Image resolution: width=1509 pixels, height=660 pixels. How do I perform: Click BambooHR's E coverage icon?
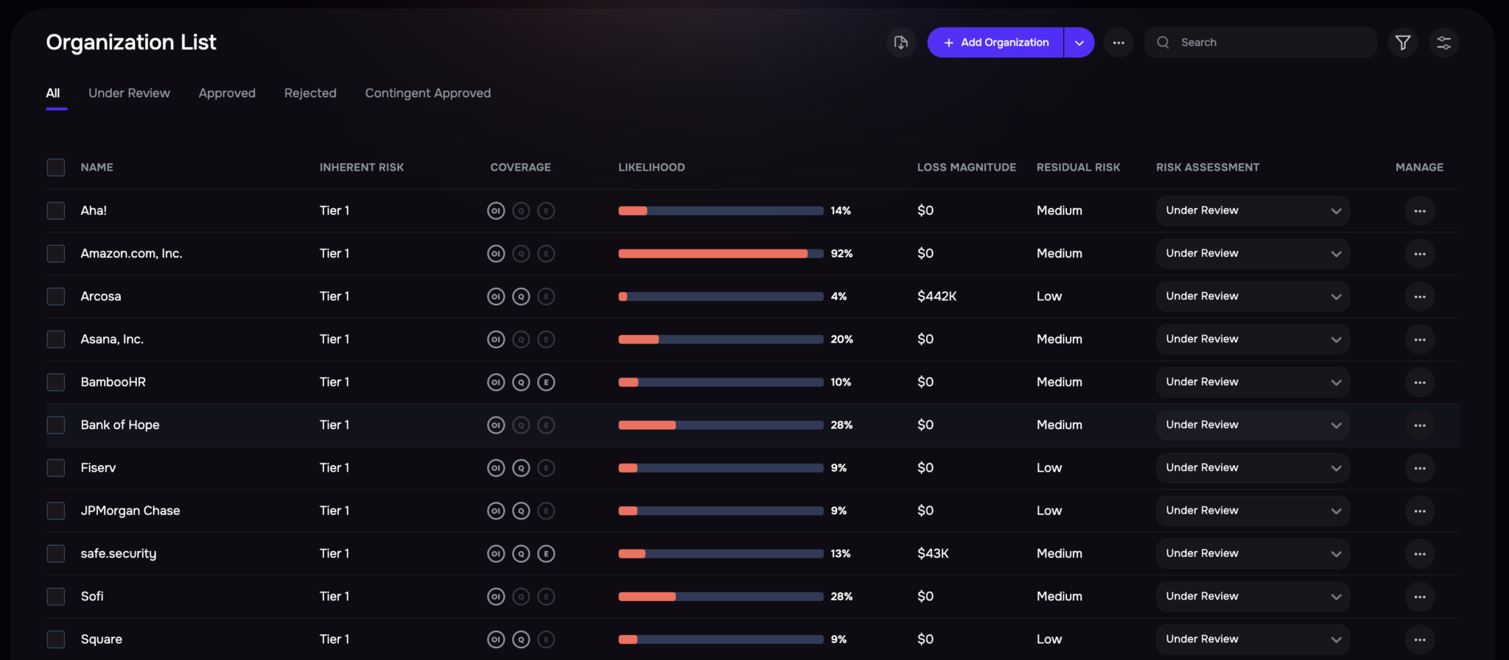click(x=546, y=383)
